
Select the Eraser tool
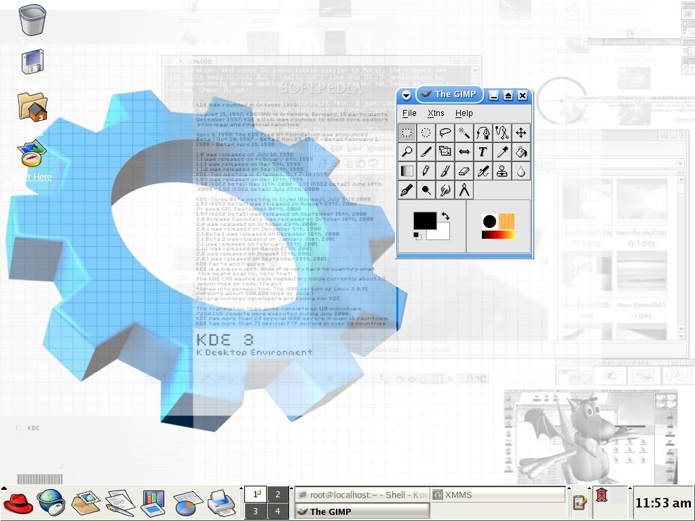click(464, 170)
